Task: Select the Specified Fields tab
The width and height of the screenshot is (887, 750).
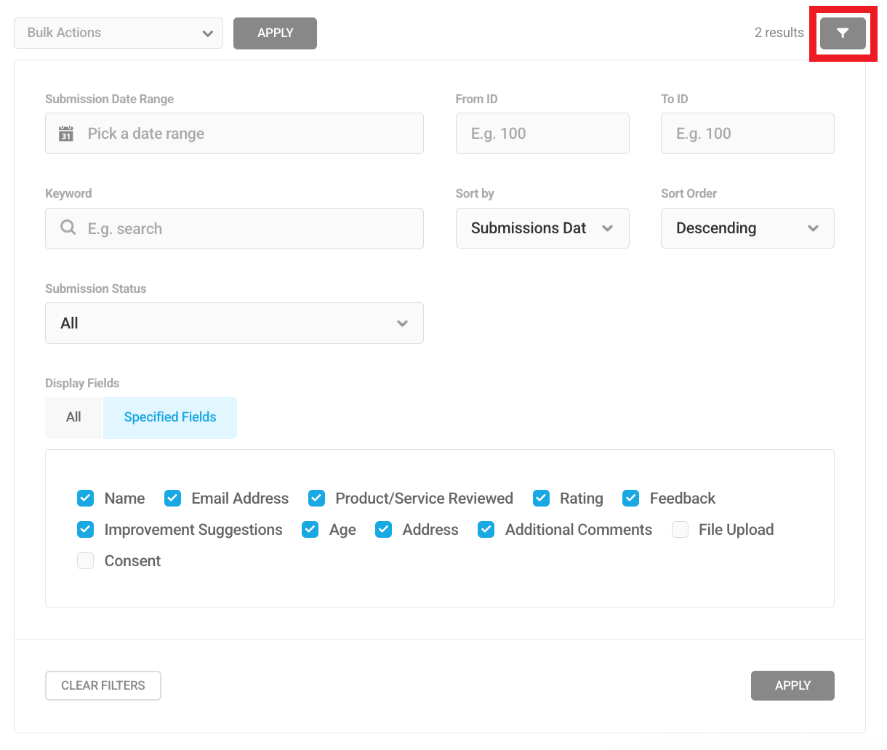Action: [x=170, y=417]
